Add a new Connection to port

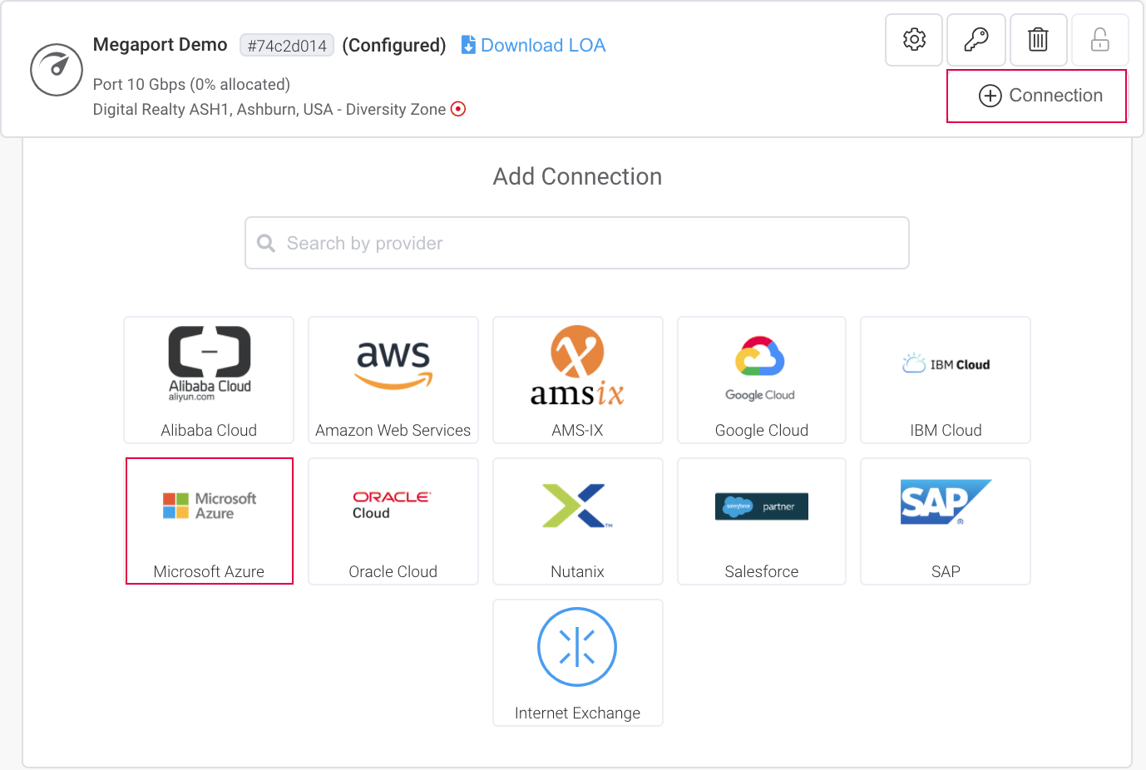[x=1037, y=96]
